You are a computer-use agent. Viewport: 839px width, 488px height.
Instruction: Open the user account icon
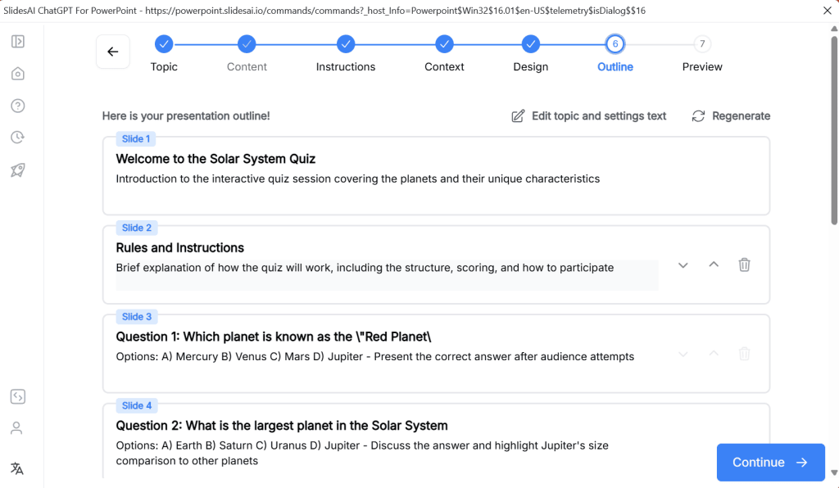tap(17, 428)
